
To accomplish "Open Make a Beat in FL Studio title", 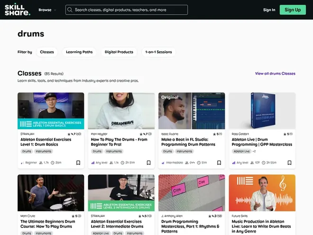I will (x=188, y=142).
